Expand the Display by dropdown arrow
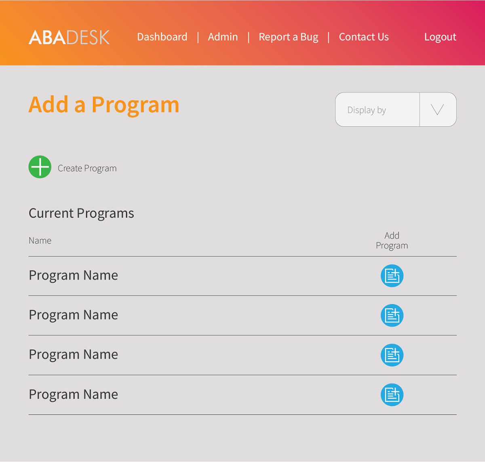This screenshot has height=462, width=485. pyautogui.click(x=438, y=110)
